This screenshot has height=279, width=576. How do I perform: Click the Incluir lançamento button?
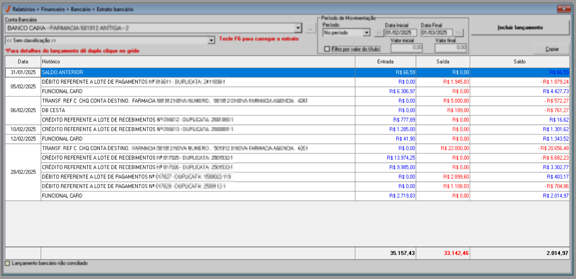[x=520, y=28]
